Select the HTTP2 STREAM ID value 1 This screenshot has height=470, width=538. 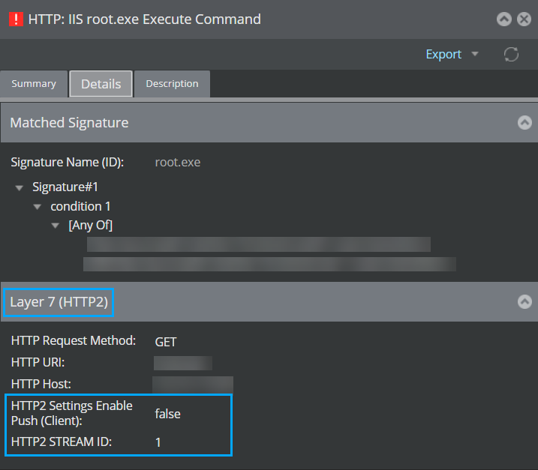tap(158, 442)
